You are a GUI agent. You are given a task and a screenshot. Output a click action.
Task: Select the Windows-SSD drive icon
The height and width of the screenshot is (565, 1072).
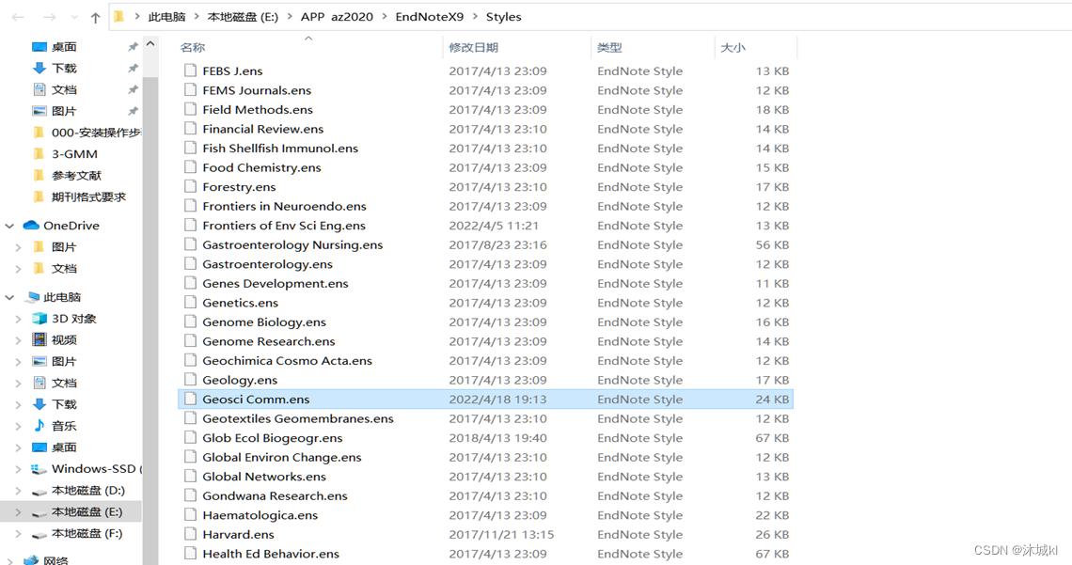[x=39, y=469]
